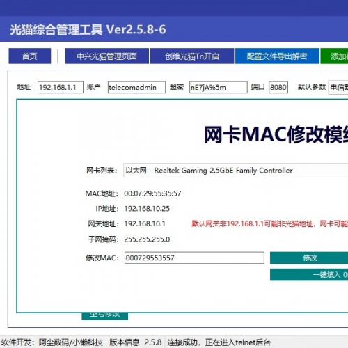Open 中兴光猫管理页面 tab
This screenshot has height=348, width=348.
pos(106,56)
